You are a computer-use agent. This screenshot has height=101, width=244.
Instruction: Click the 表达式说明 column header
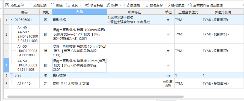223,12
